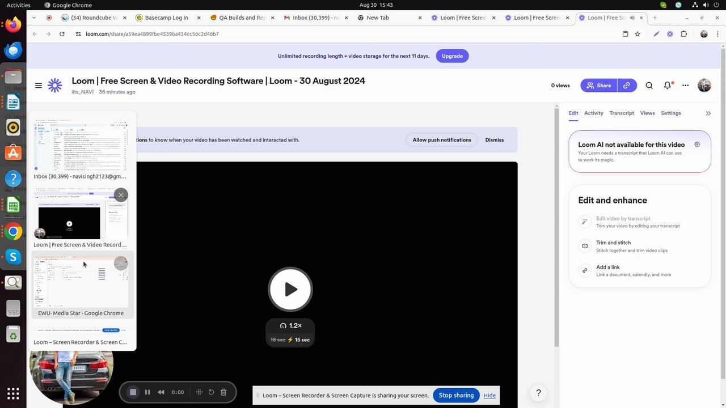Viewport: 726px width, 408px height.
Task: Reload the page in Chrome
Action: (x=62, y=34)
